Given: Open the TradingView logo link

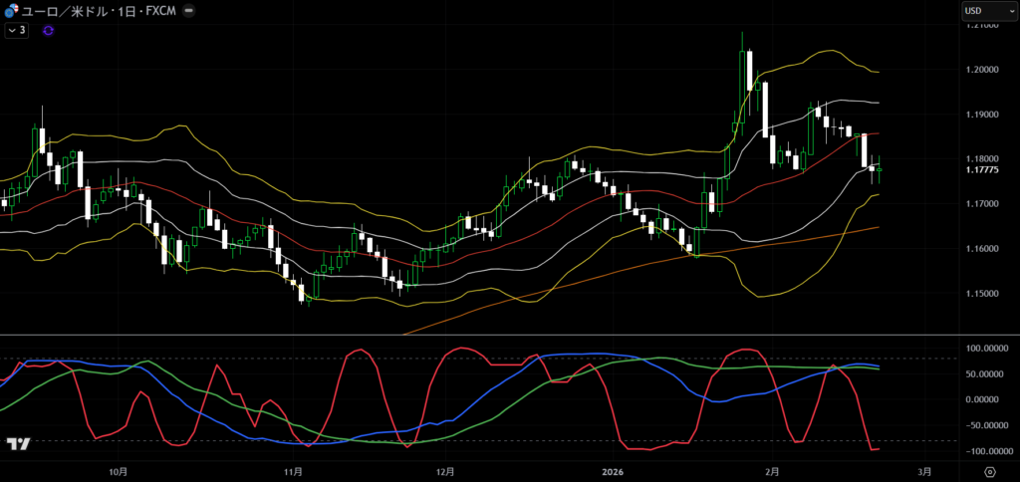Looking at the screenshot, I should (17, 444).
